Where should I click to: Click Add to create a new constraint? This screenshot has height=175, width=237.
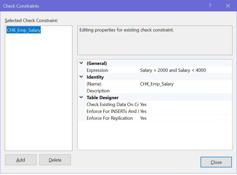tap(21, 160)
